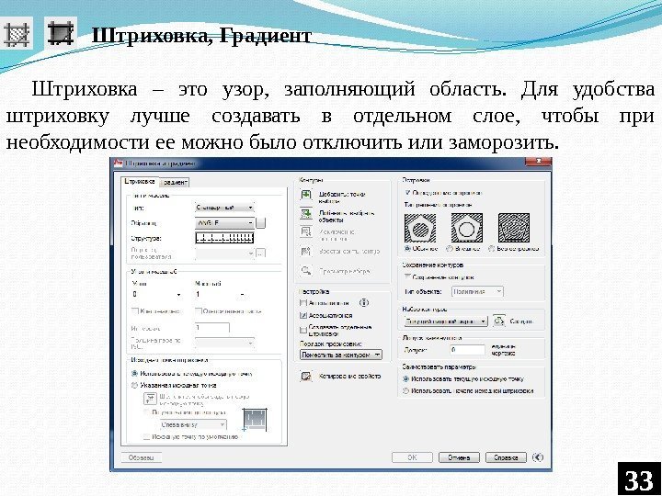
Task: Toggle Store as default origin checkbox
Action: tap(147, 437)
